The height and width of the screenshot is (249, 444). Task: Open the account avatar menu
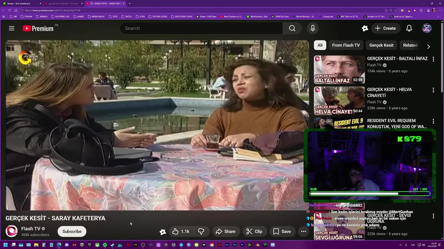pyautogui.click(x=427, y=28)
